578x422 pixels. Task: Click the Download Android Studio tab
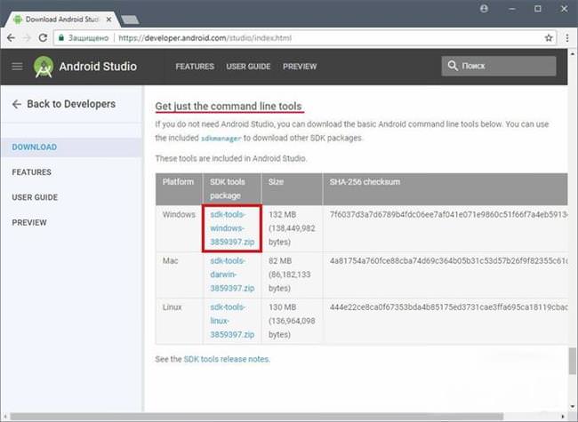pyautogui.click(x=61, y=20)
